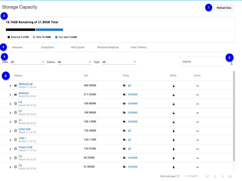Open the action menu for Parent VDB
242x181 pixels.
click(197, 149)
